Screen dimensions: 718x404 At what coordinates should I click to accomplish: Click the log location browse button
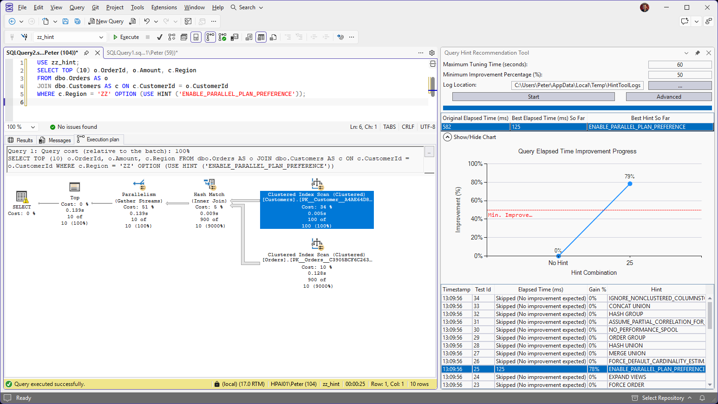click(680, 86)
